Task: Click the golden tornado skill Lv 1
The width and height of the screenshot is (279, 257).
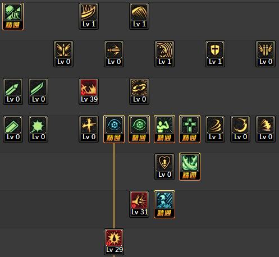Action: [x=215, y=129]
